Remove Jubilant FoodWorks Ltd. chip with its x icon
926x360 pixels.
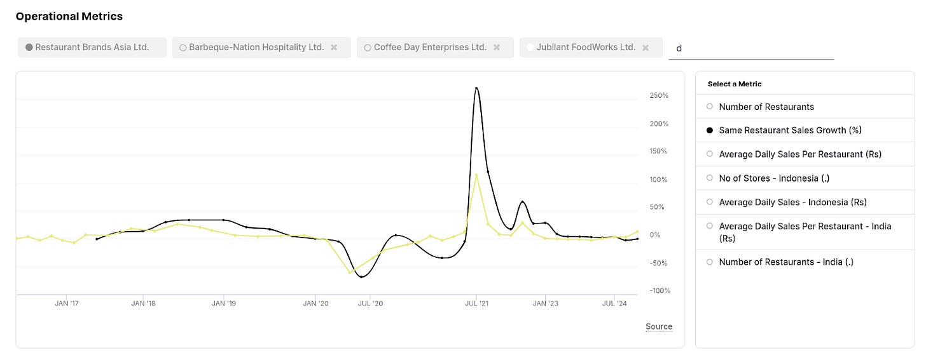646,48
